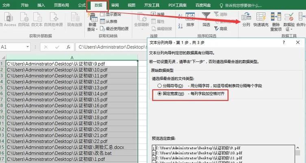306x163 pixels.
Task: Open the 开发工具 ribbon tab
Action: point(152,5)
